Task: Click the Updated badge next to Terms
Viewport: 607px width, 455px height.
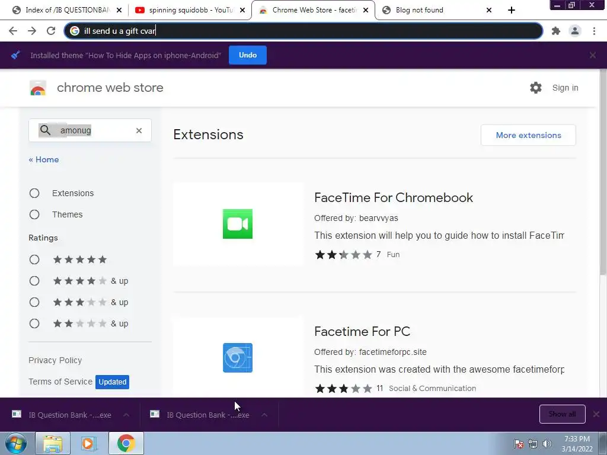Action: tap(112, 382)
